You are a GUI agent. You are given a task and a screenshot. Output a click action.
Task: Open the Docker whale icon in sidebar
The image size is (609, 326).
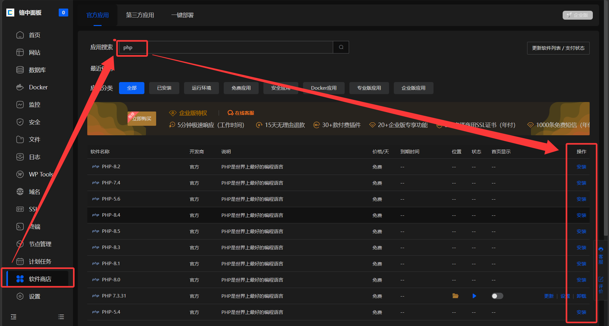pyautogui.click(x=20, y=87)
